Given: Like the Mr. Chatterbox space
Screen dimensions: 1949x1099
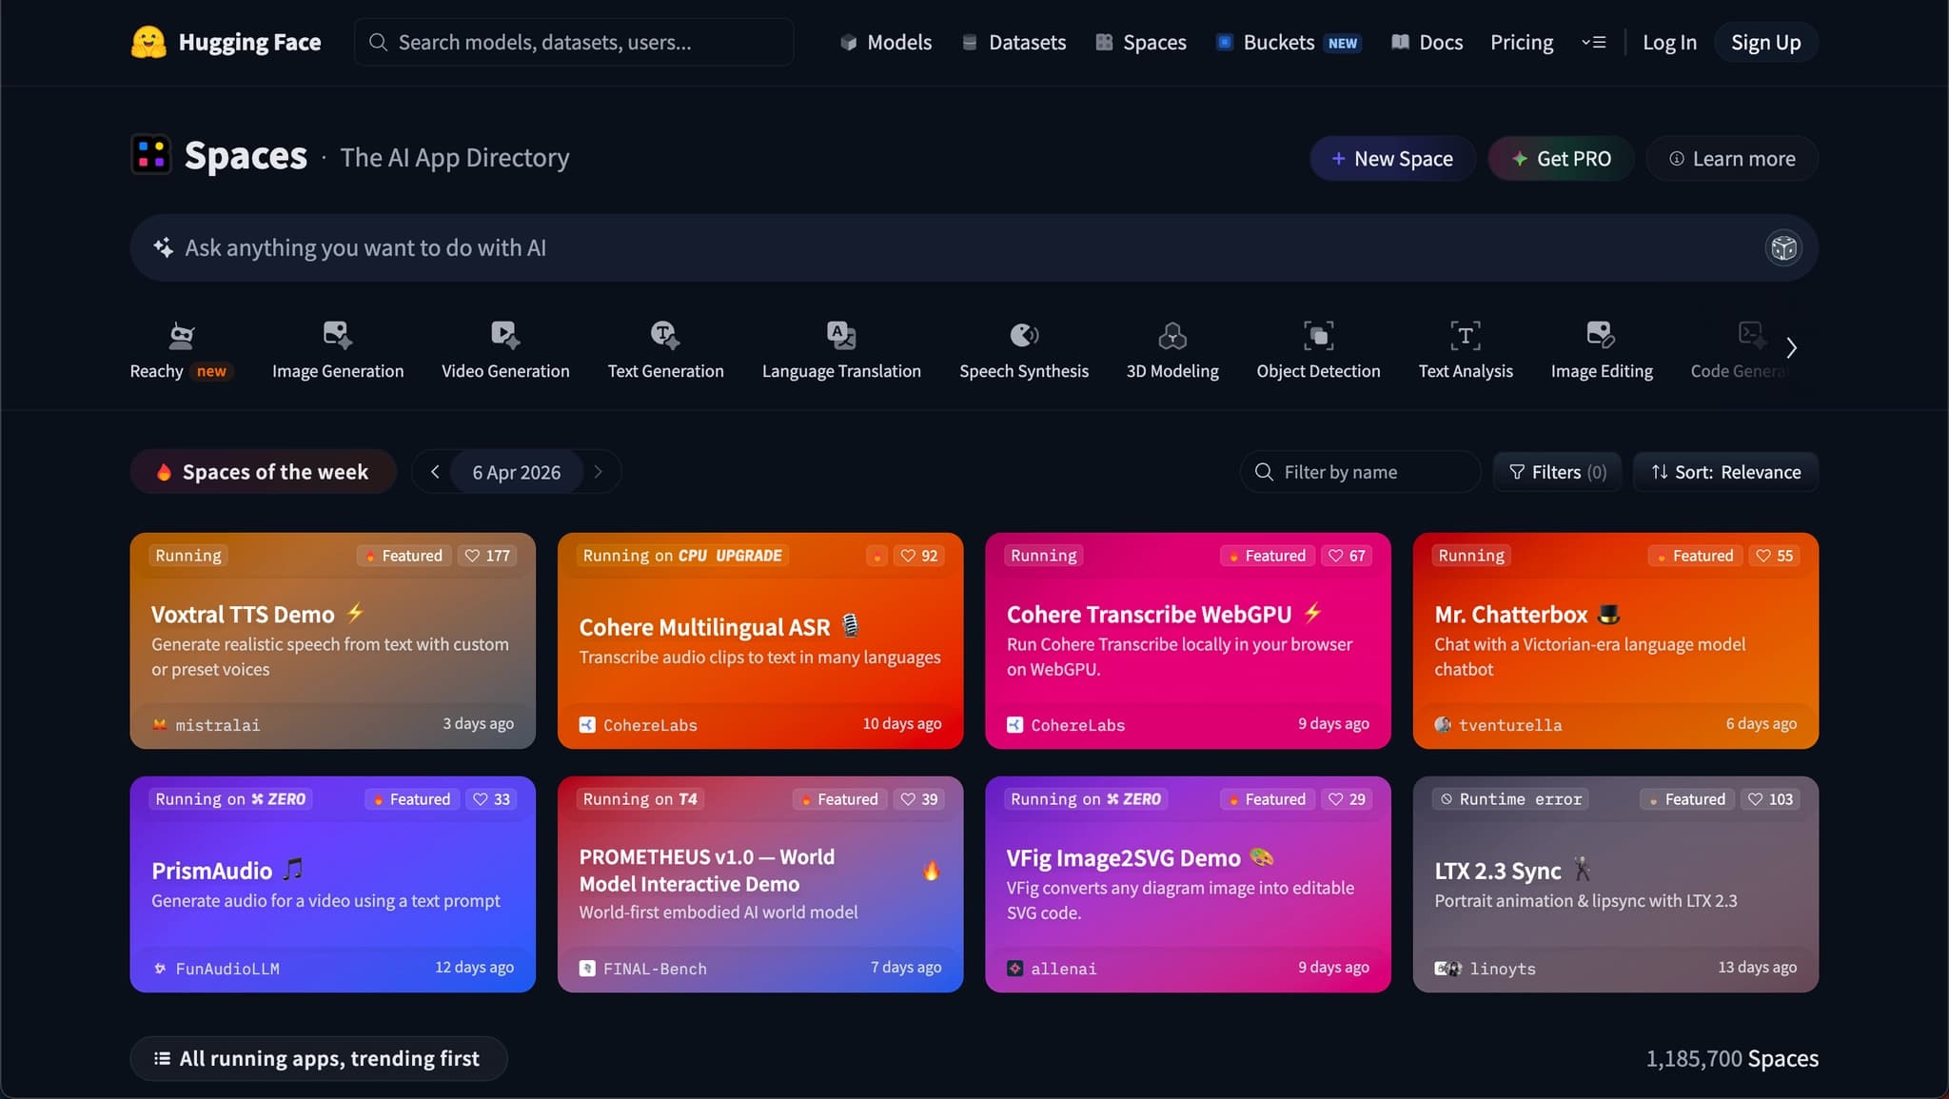Looking at the screenshot, I should 1774,556.
